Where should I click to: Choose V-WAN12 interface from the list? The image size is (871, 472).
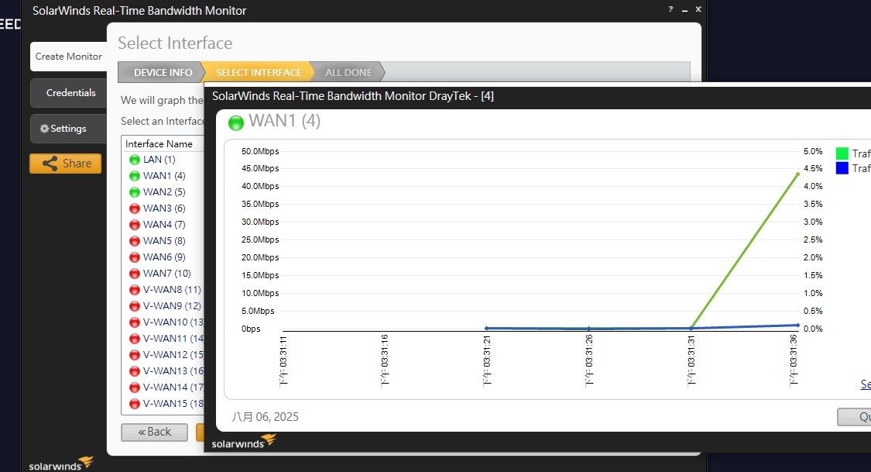(x=170, y=355)
